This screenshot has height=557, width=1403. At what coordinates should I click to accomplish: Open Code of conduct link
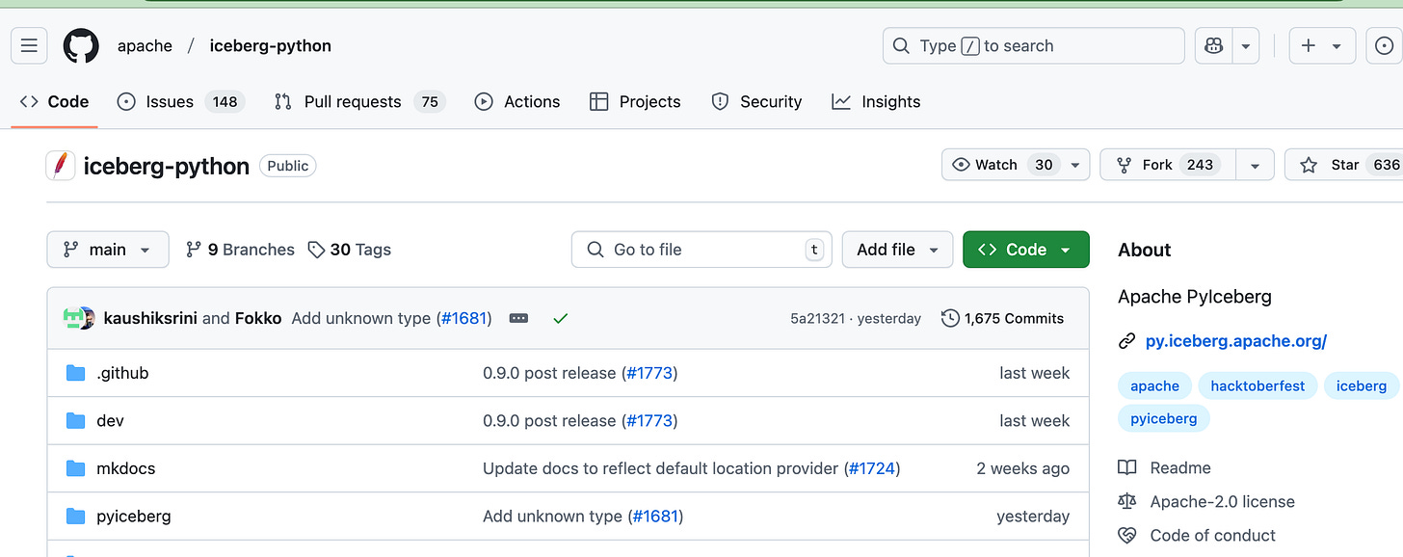coord(1197,536)
